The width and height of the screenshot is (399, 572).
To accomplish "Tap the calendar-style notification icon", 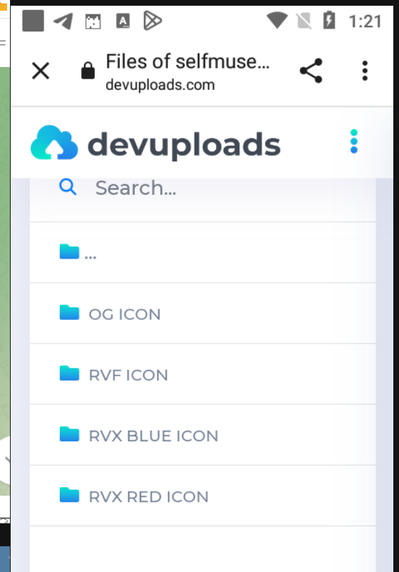I will 93,22.
